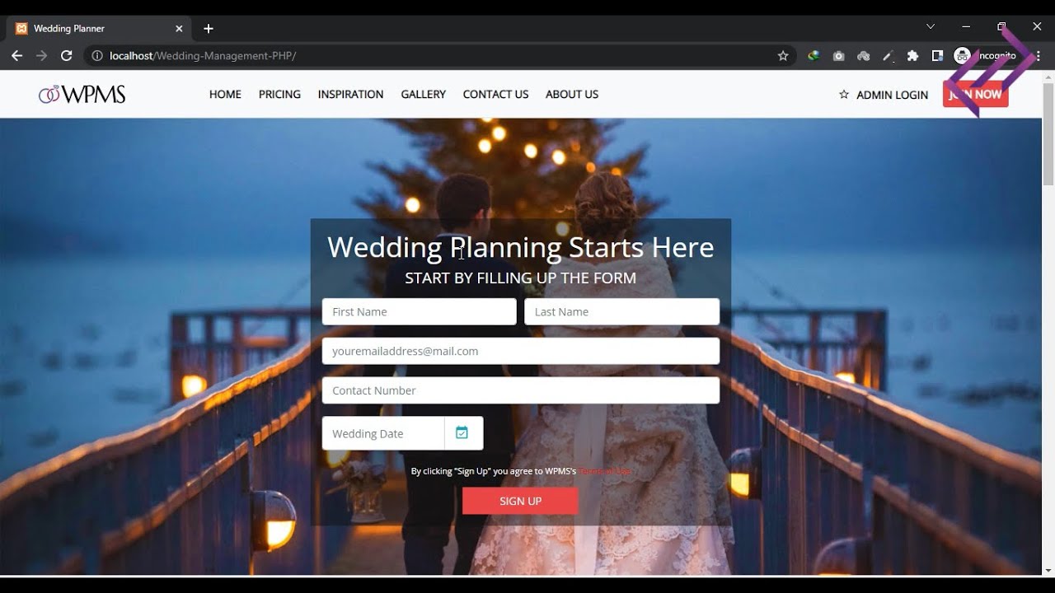The height and width of the screenshot is (593, 1055).
Task: Open the Terms of Use link
Action: click(x=605, y=471)
